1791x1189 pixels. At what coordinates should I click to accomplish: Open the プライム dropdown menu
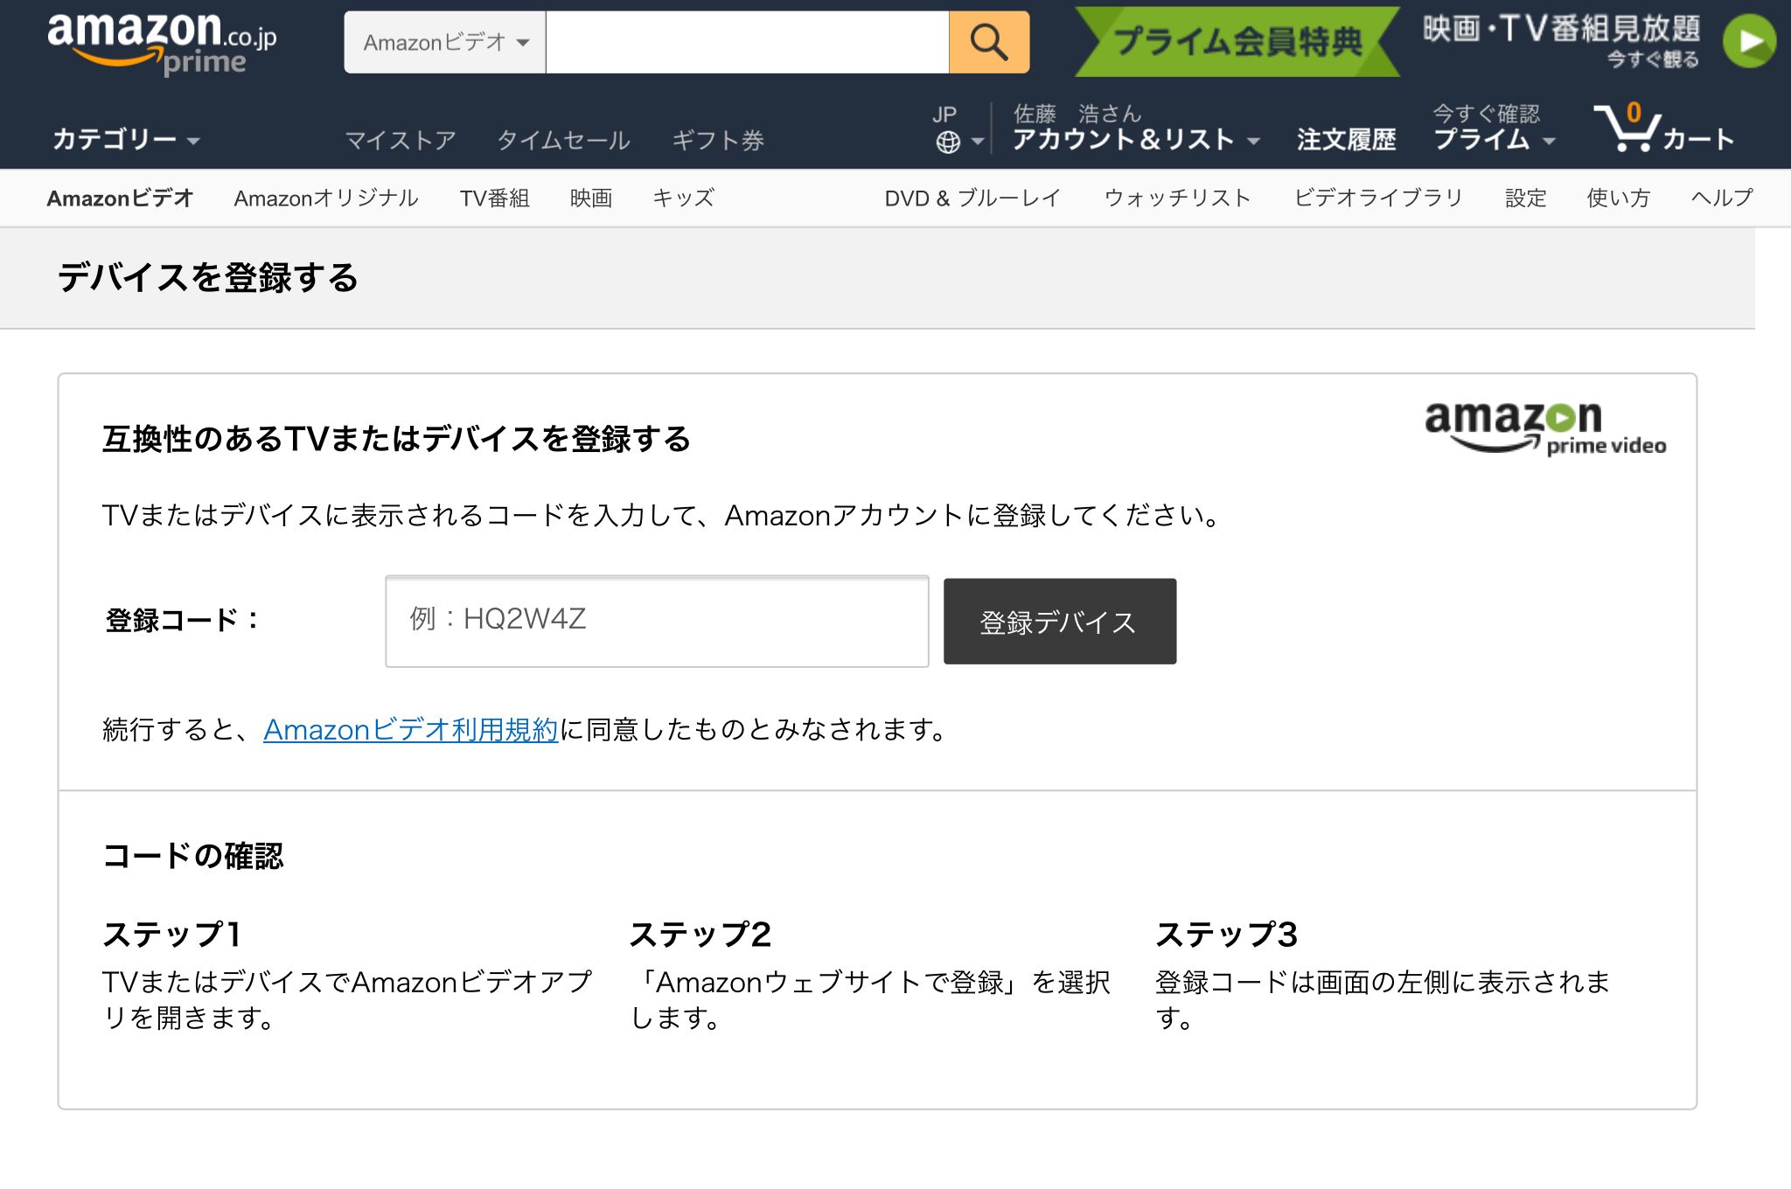pyautogui.click(x=1495, y=139)
